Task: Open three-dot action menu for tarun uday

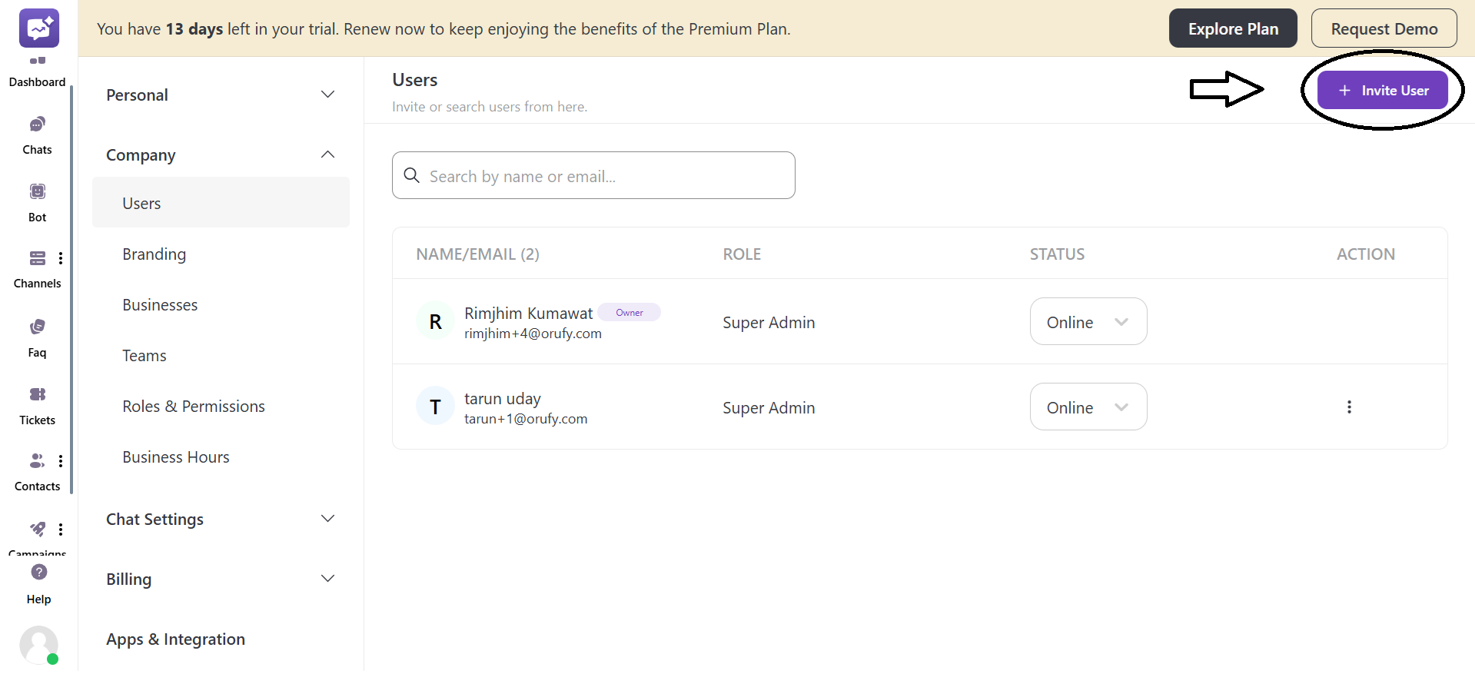Action: pos(1349,407)
